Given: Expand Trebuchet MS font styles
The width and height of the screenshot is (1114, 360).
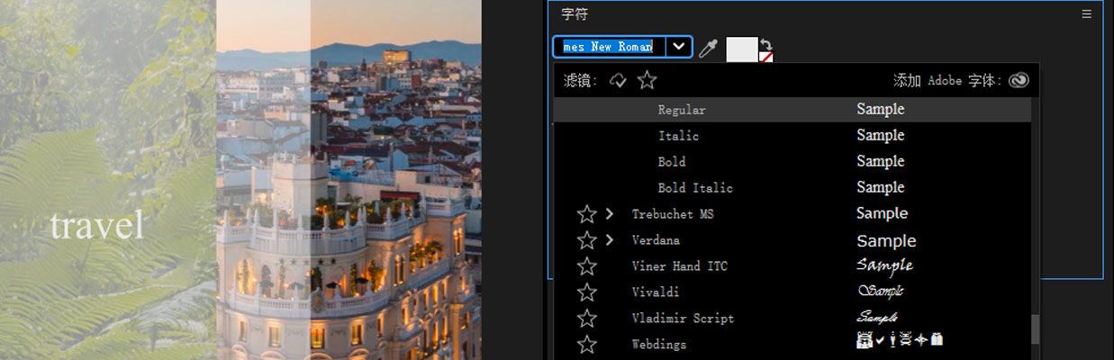Looking at the screenshot, I should click(610, 214).
